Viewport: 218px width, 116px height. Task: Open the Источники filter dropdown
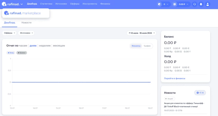click(x=26, y=33)
